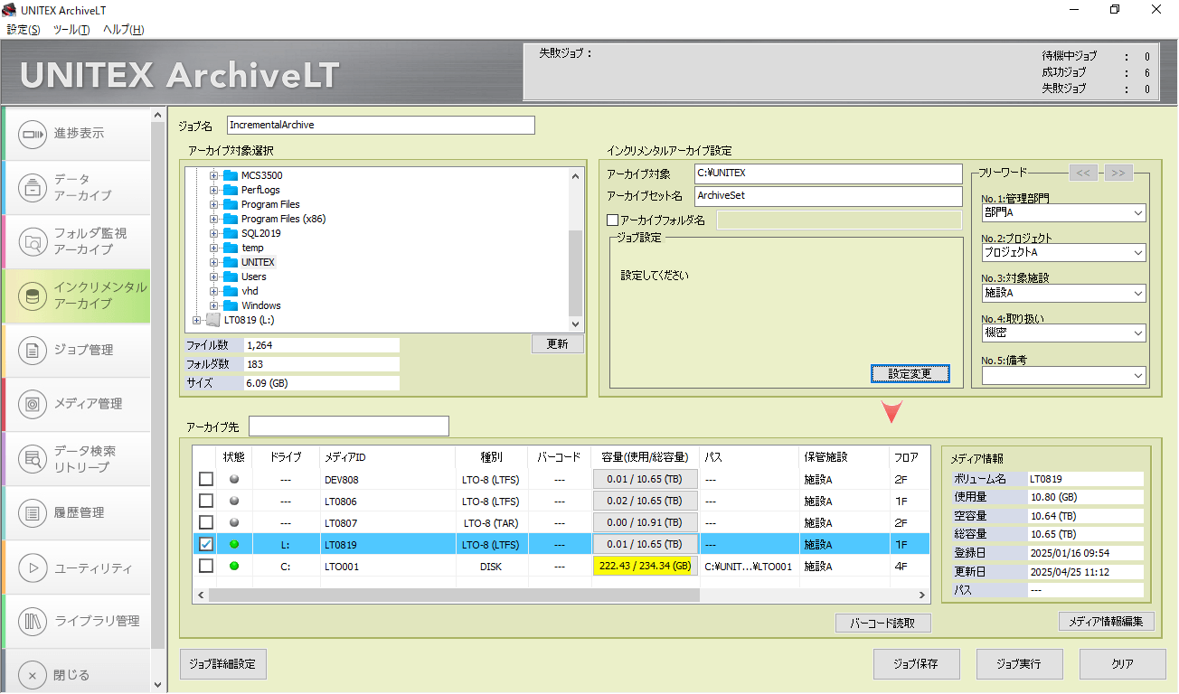This screenshot has height=694, width=1179.
Task: Open the 設定(S) menu
Action: pyautogui.click(x=24, y=30)
